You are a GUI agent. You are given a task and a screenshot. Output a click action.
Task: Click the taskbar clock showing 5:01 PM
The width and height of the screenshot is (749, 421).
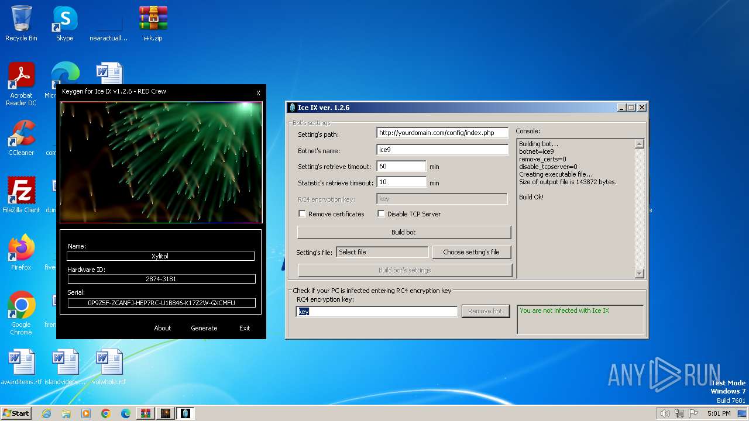[719, 413]
